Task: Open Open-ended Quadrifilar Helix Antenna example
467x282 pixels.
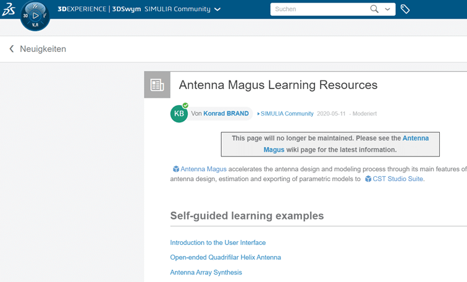Action: (225, 257)
